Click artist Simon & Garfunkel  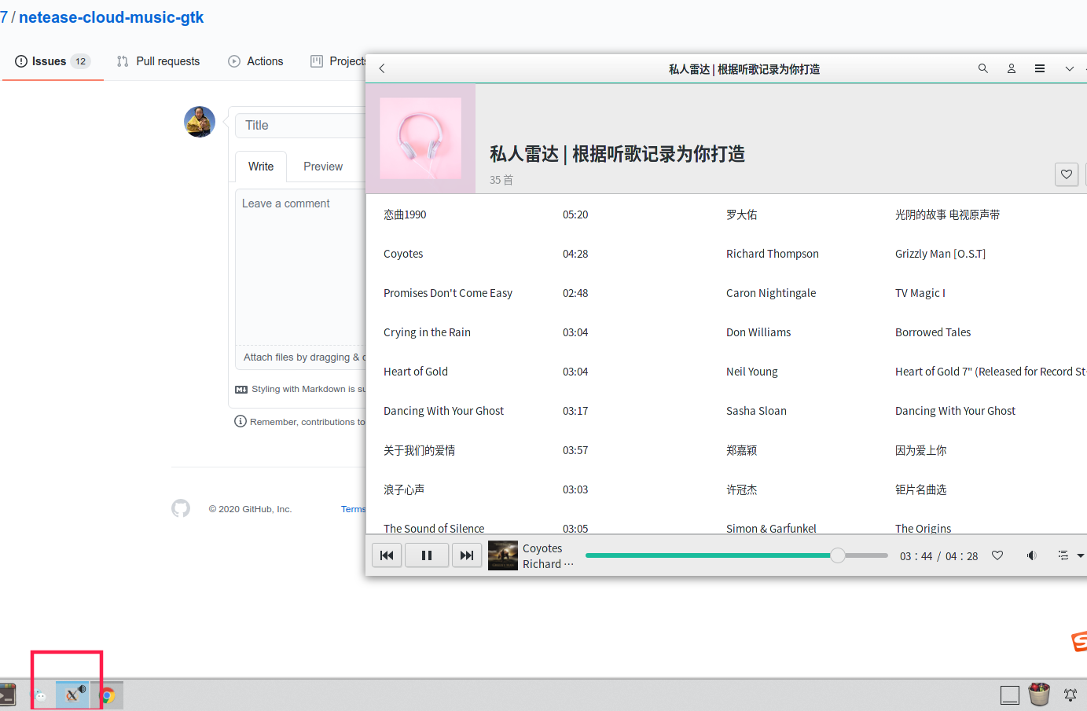pyautogui.click(x=771, y=529)
